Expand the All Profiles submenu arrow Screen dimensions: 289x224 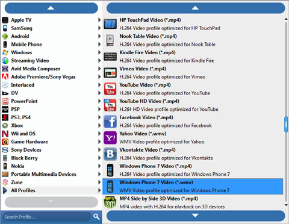99,190
